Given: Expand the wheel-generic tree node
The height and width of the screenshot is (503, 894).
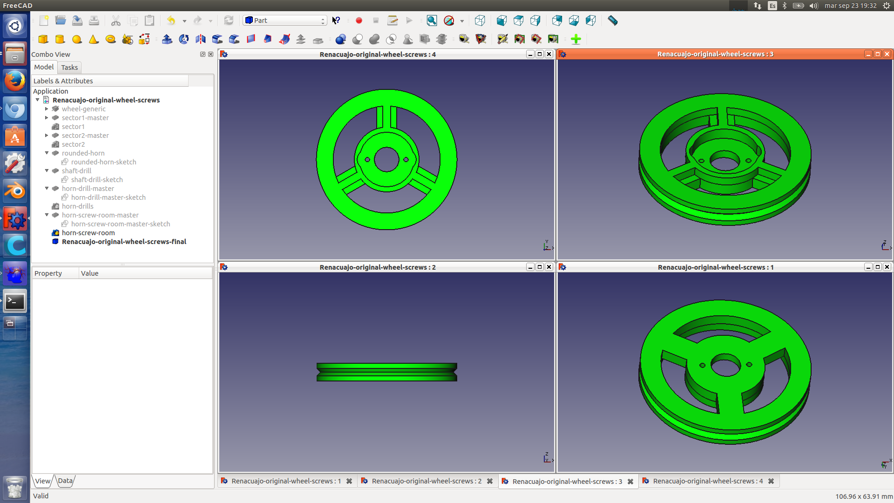Looking at the screenshot, I should pyautogui.click(x=47, y=109).
